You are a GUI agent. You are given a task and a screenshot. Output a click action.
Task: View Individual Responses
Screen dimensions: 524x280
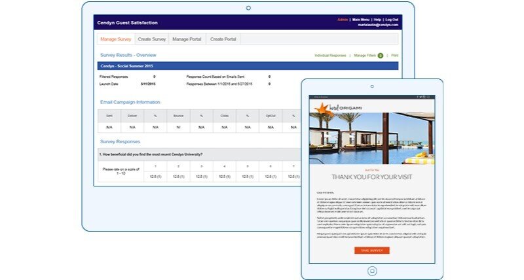(x=330, y=56)
